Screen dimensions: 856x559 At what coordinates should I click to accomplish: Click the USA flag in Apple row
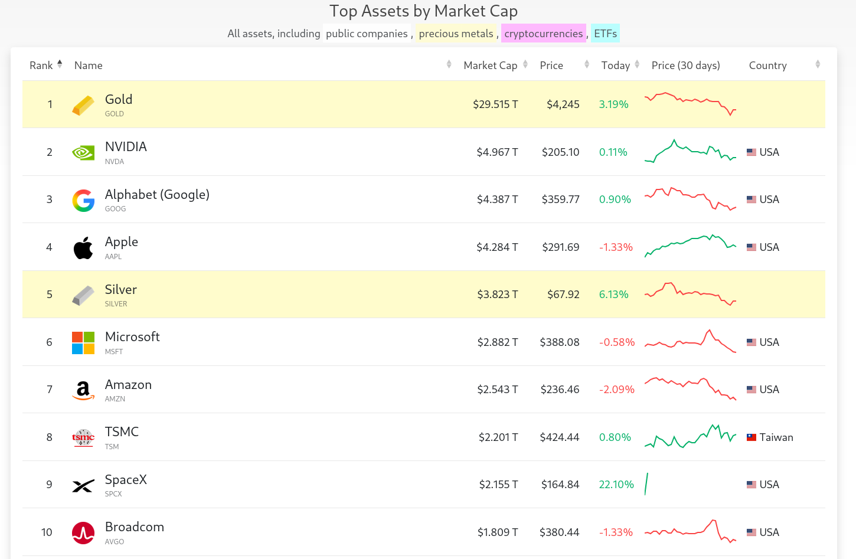(x=752, y=247)
